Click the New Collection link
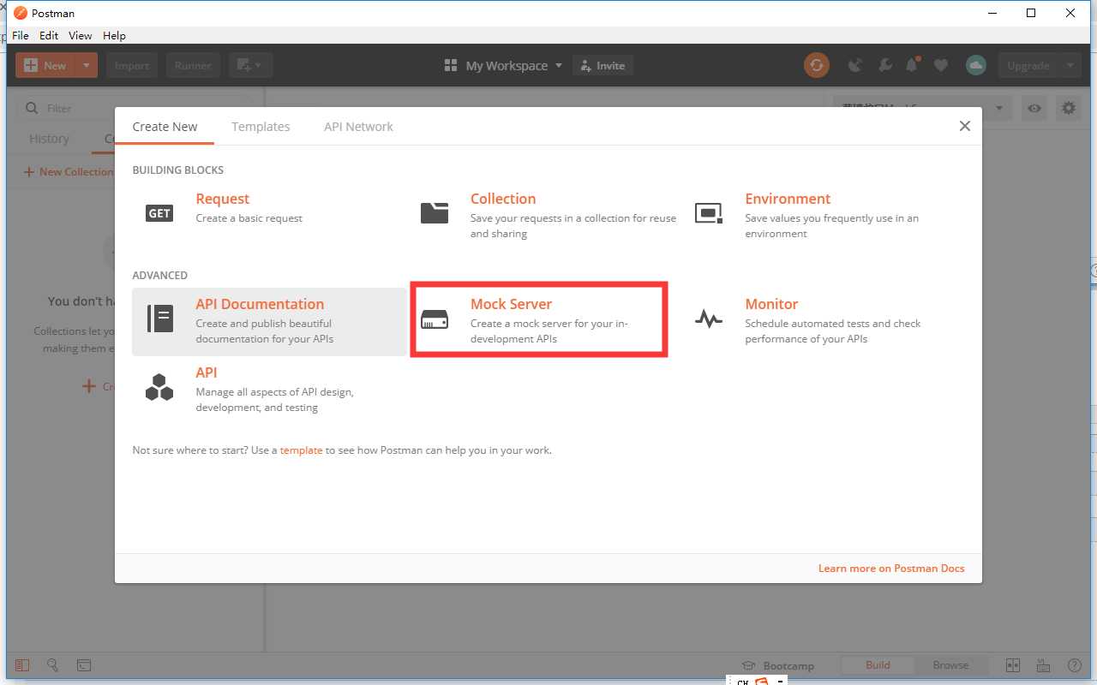 pos(69,171)
